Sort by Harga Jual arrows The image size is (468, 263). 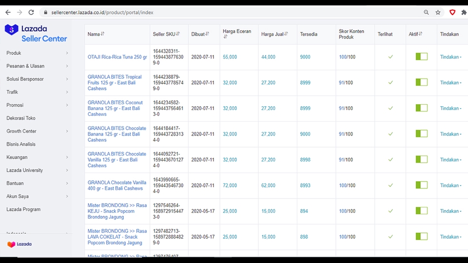(286, 34)
